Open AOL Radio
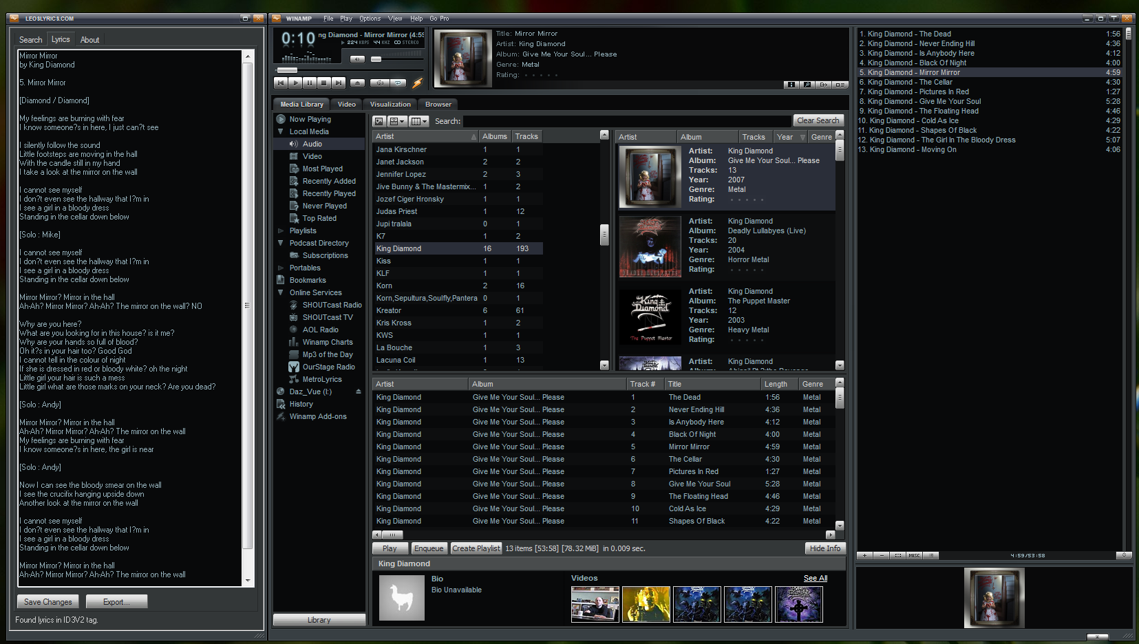Image resolution: width=1139 pixels, height=644 pixels. point(321,330)
